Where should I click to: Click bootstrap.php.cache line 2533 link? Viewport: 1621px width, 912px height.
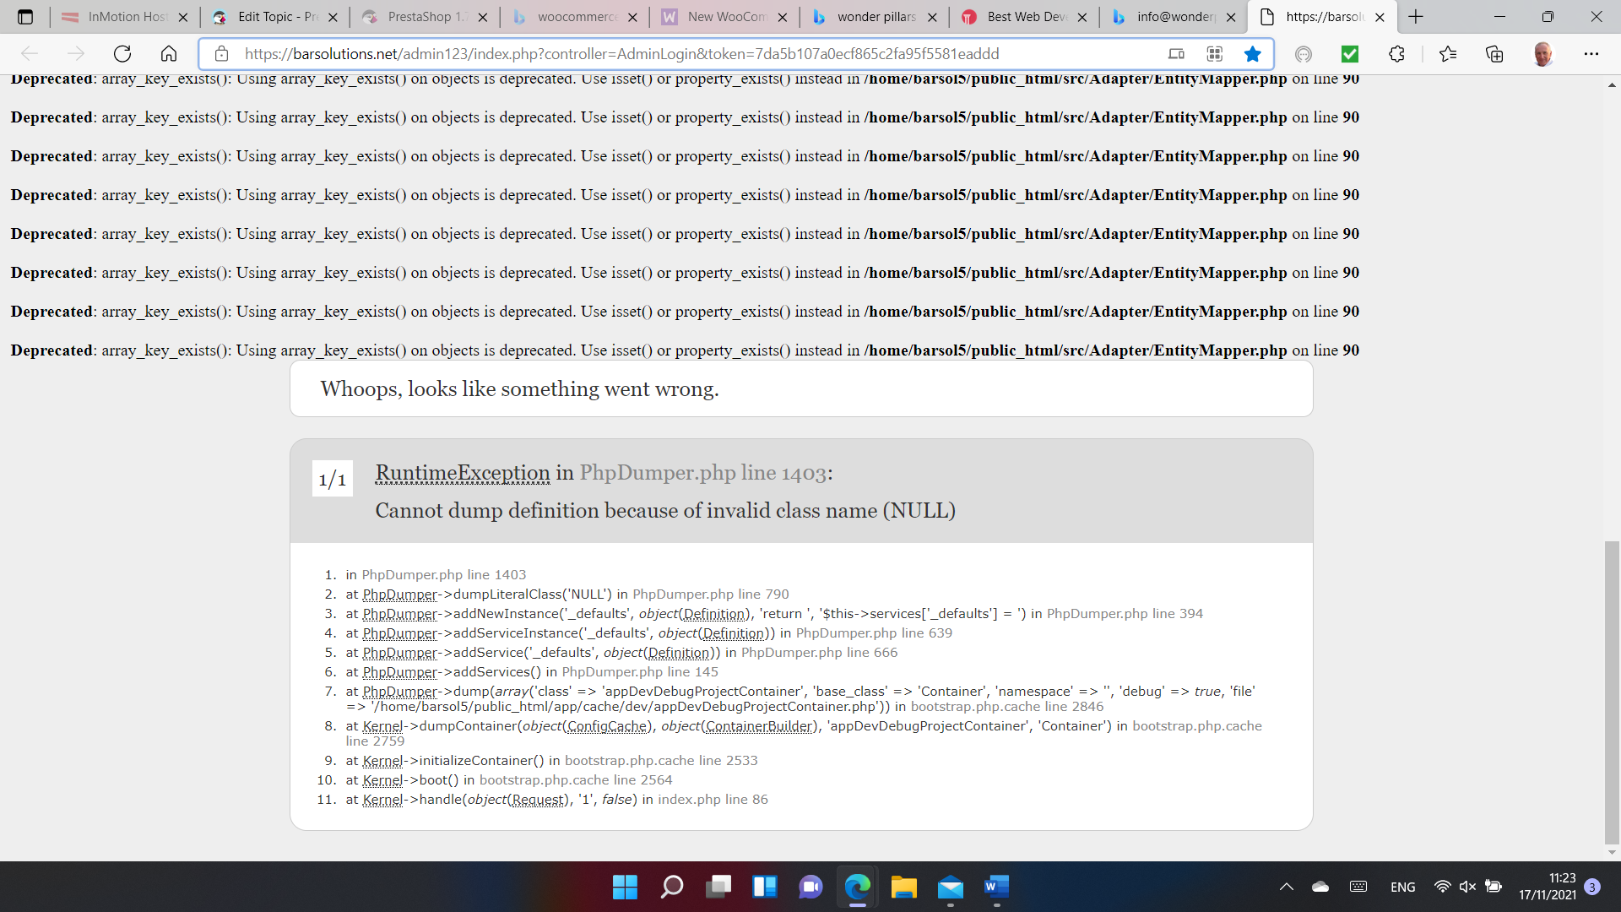(661, 761)
